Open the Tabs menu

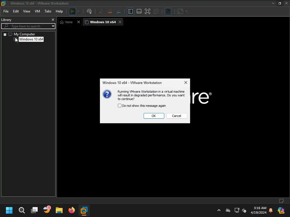[48, 11]
